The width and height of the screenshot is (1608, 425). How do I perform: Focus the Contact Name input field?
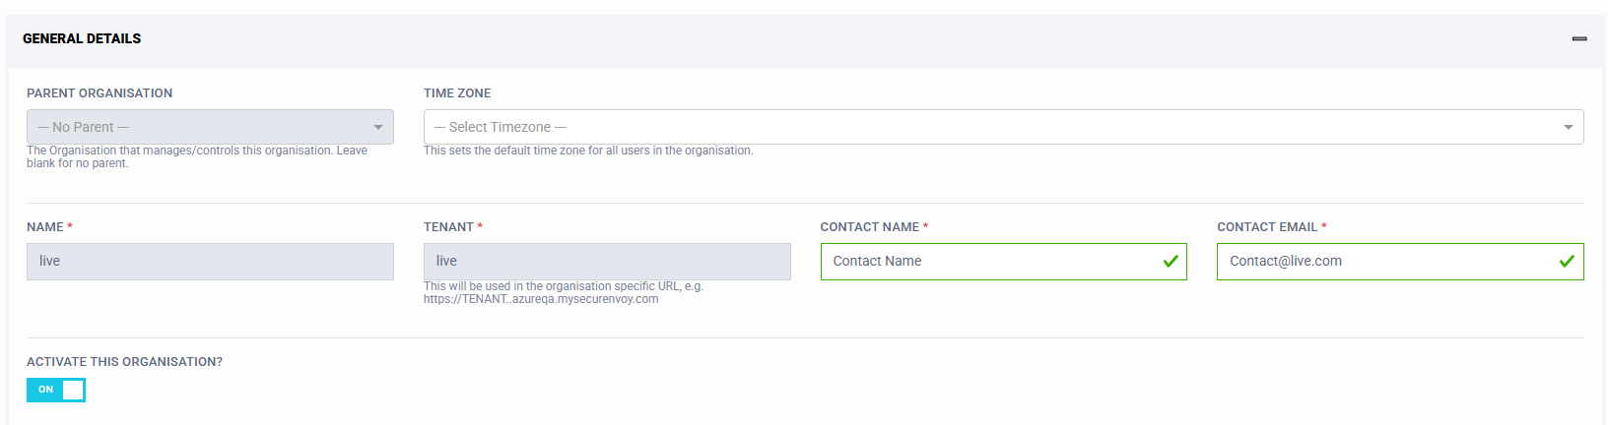click(x=985, y=262)
